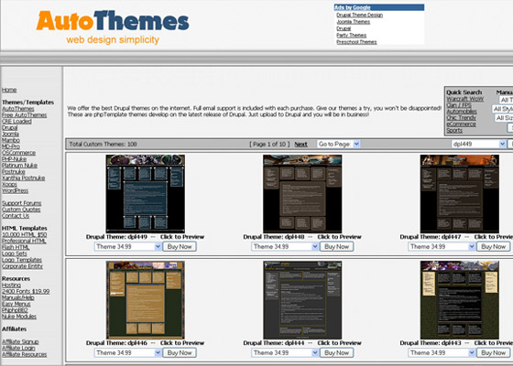Open Affiliate Resources link

tap(25, 355)
